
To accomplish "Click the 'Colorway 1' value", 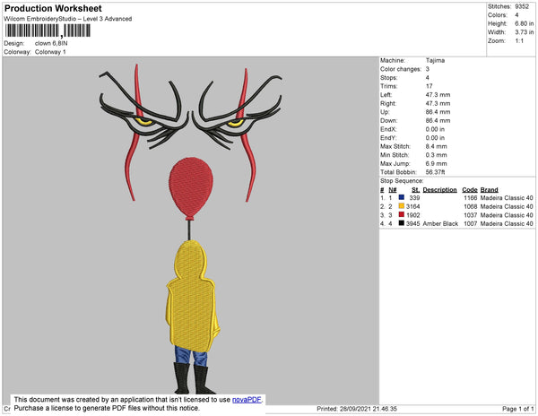I will point(50,52).
